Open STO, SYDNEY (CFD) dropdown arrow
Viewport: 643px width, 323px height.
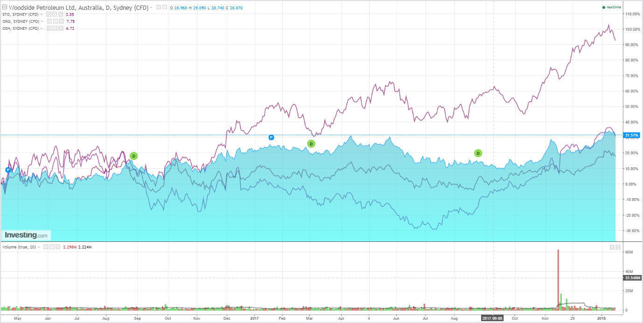click(42, 14)
